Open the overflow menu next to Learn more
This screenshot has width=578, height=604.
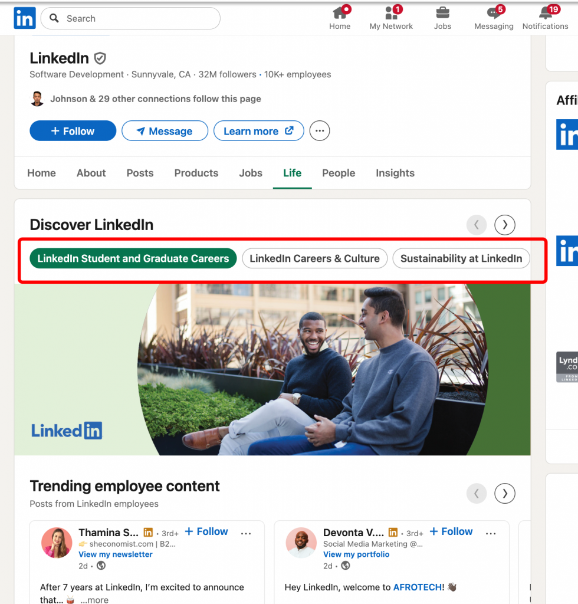[x=319, y=130]
